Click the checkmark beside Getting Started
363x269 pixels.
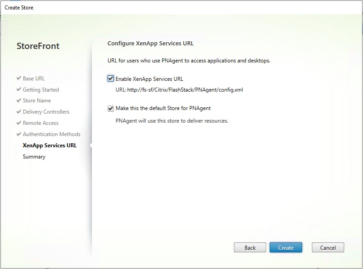[19, 89]
